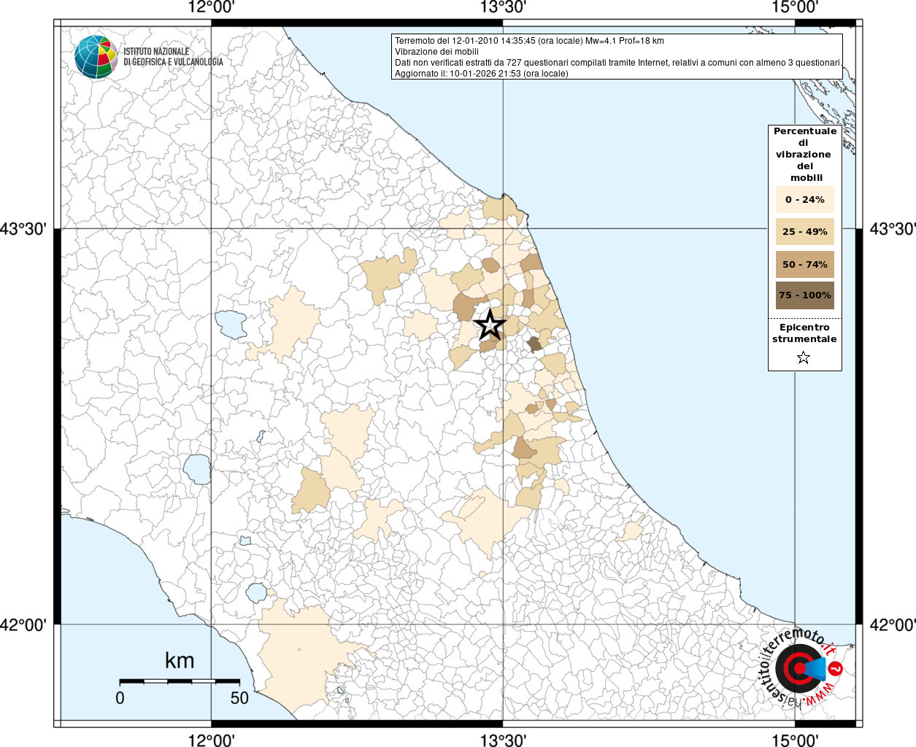
Task: Click the km scale bar
Action: pos(179,681)
